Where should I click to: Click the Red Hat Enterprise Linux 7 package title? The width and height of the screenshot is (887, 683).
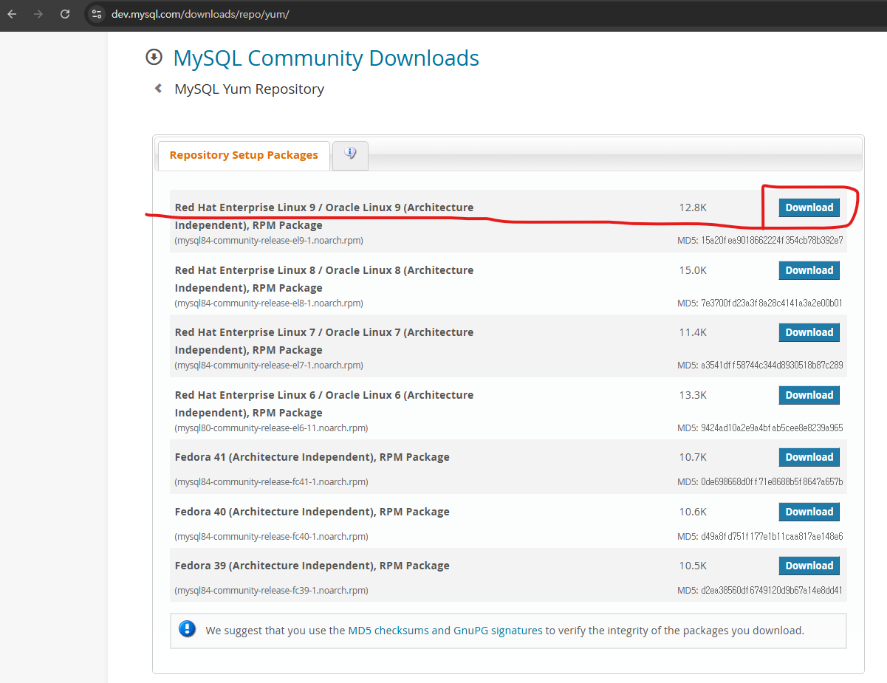pyautogui.click(x=324, y=341)
